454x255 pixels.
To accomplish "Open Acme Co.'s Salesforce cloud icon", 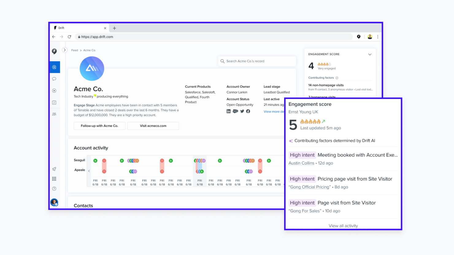I will point(235,111).
